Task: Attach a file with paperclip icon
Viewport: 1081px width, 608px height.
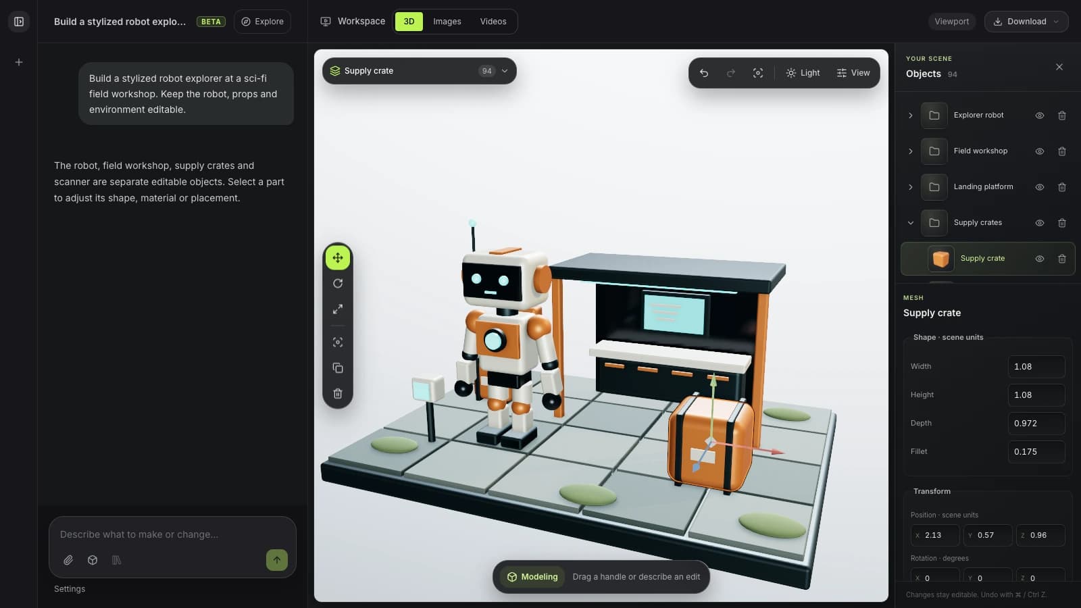Action: [x=68, y=560]
